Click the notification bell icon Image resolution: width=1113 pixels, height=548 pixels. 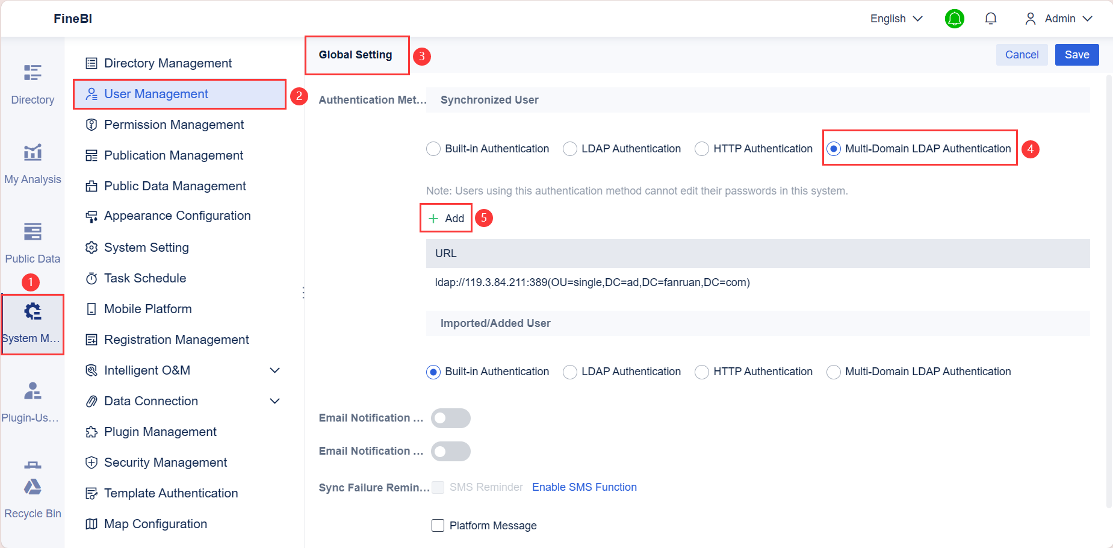point(991,18)
